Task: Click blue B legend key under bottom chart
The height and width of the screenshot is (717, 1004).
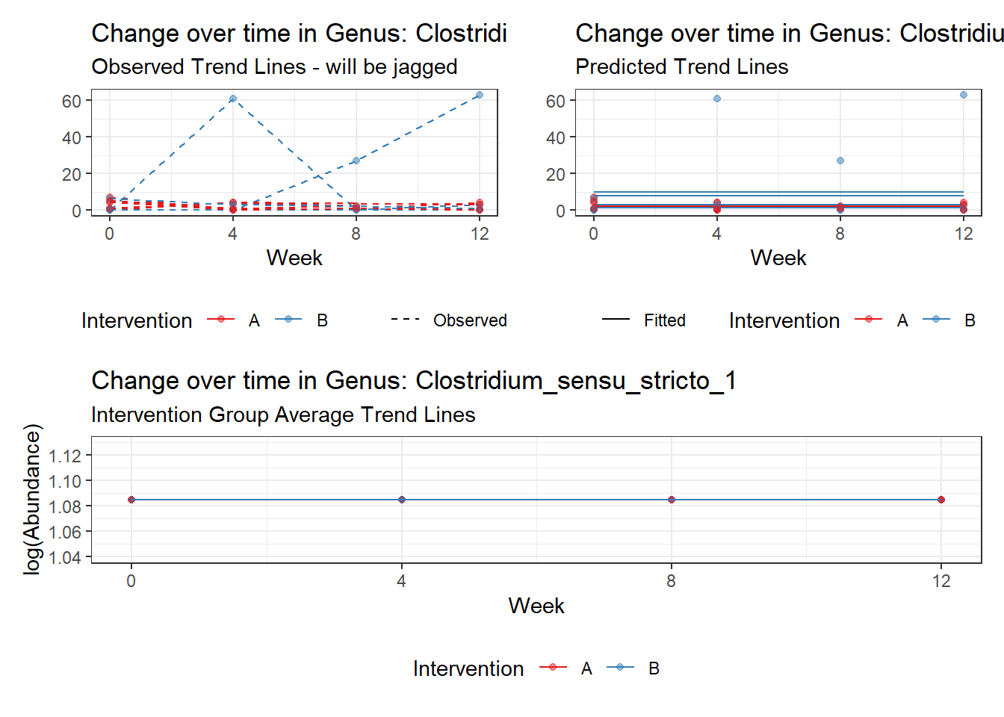Action: click(x=620, y=668)
